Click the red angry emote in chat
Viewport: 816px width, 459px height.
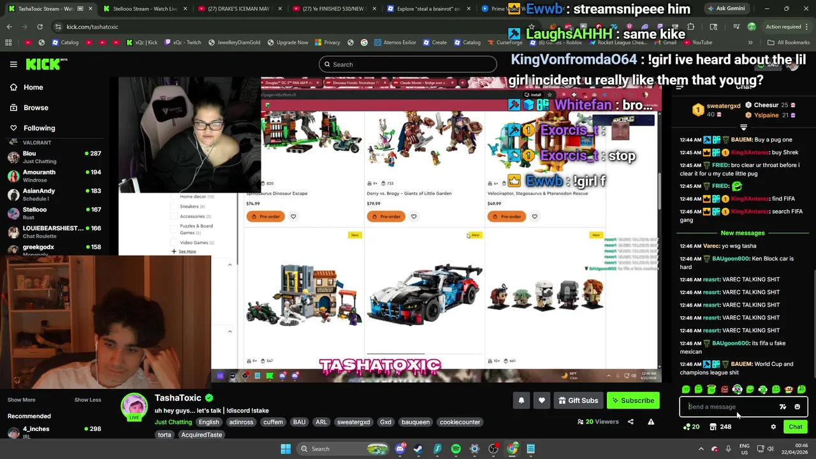pos(724,390)
